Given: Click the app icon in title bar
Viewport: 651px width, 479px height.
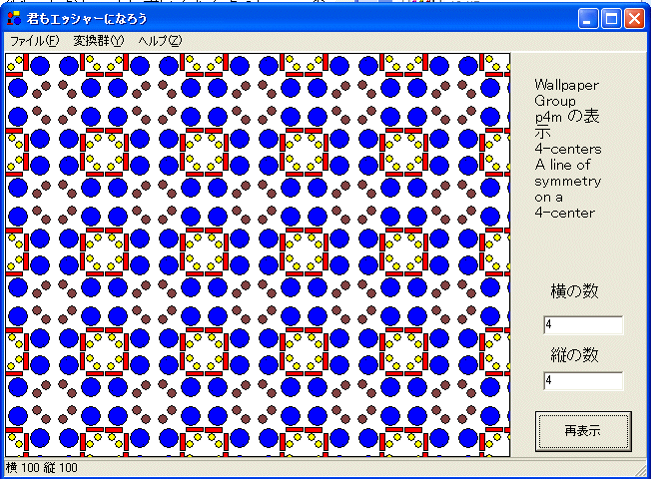Looking at the screenshot, I should (14, 18).
